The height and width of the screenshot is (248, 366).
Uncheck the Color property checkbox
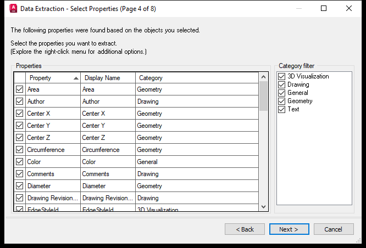click(20, 162)
